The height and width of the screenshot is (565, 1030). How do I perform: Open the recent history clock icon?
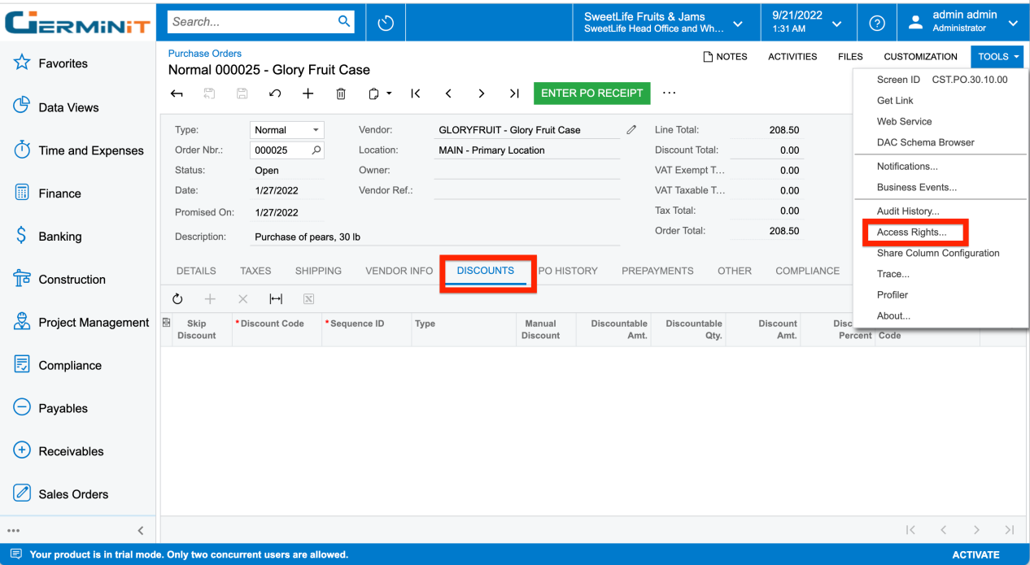[x=386, y=23]
